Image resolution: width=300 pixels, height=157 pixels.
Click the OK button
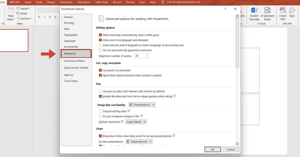[x=212, y=150]
